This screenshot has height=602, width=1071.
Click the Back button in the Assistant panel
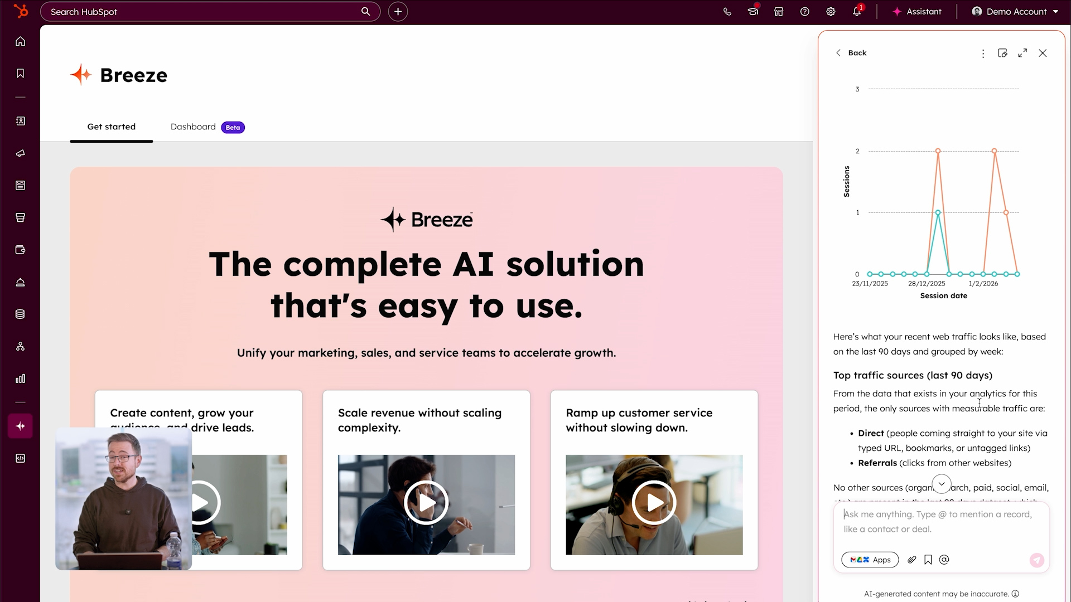click(851, 52)
